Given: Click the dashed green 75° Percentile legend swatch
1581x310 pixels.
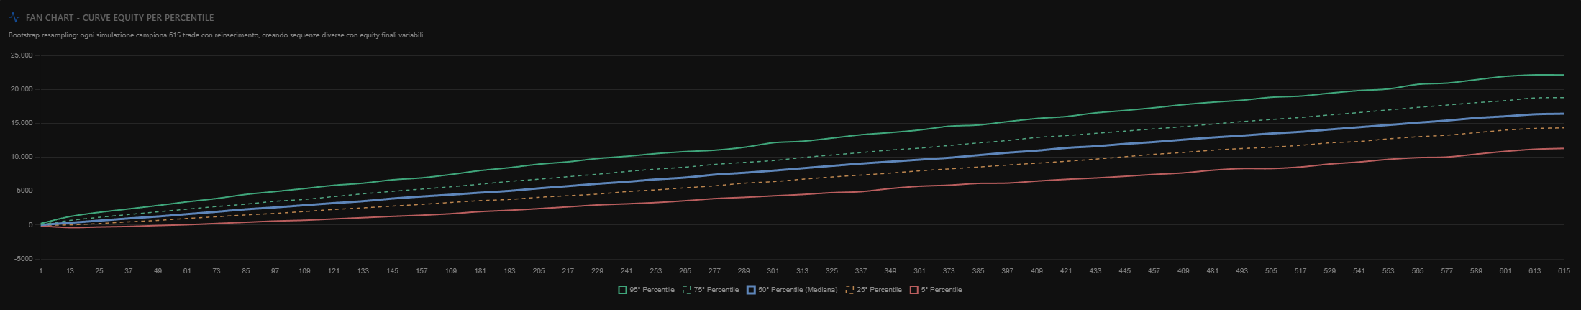Looking at the screenshot, I should [686, 290].
